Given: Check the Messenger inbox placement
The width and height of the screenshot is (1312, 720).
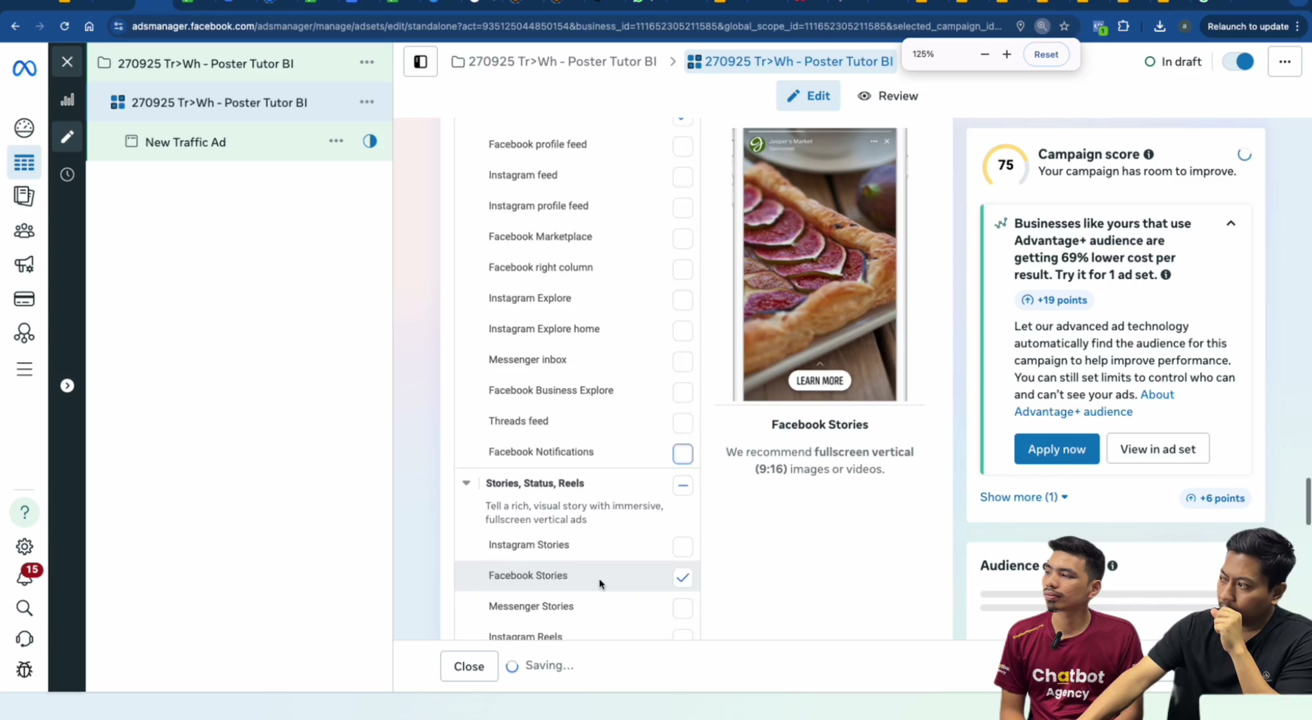Looking at the screenshot, I should 683,361.
